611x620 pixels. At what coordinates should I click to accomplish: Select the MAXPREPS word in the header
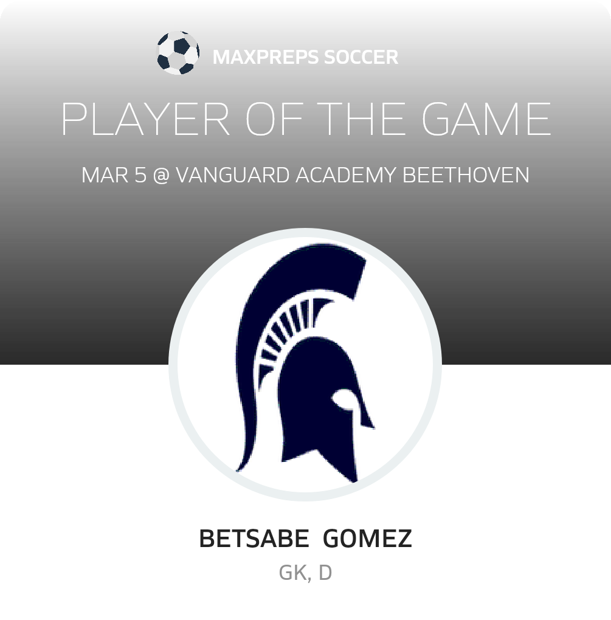pos(266,57)
